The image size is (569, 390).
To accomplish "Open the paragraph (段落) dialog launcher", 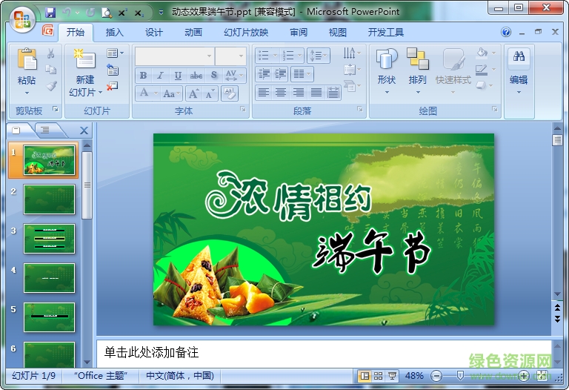I will pos(360,110).
